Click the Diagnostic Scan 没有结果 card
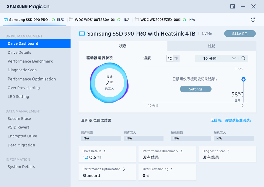The height and width of the screenshot is (187, 264). coord(227,154)
